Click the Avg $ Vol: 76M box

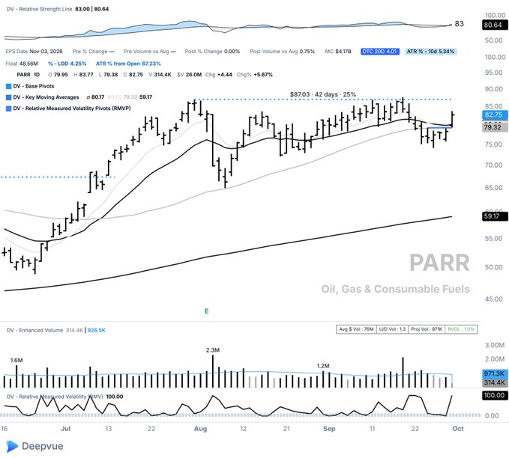coord(356,329)
